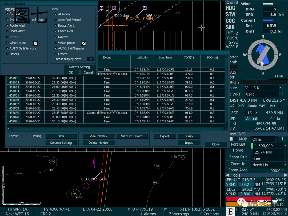Screen dimensions: 288x216
Task: Uncheck Route Alert under Logging
Action: coord(7,25)
